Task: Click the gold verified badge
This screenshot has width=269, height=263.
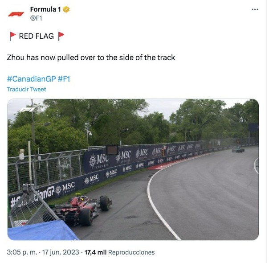Action: pyautogui.click(x=66, y=9)
